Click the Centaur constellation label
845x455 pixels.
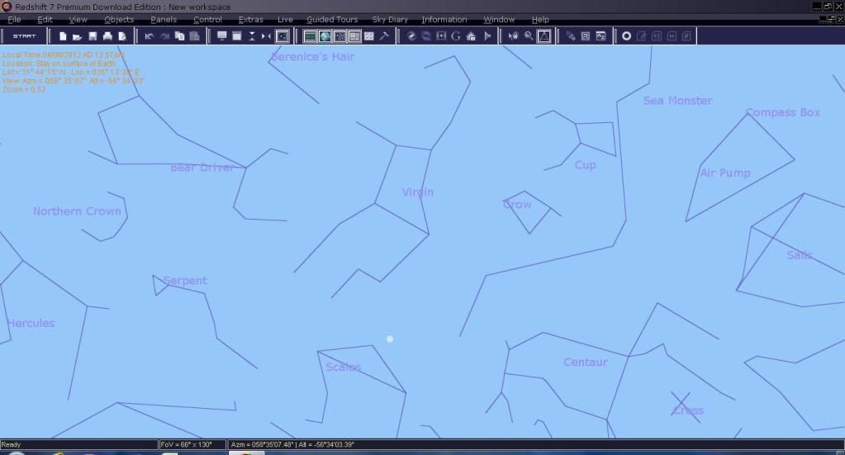(585, 363)
